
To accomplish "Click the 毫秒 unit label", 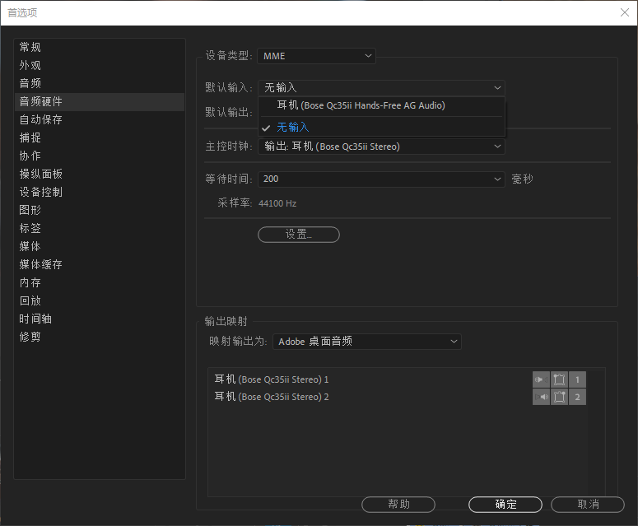I will (x=522, y=179).
